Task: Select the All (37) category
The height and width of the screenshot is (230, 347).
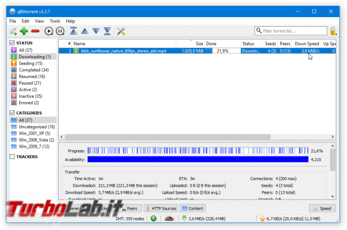Action: [33, 120]
